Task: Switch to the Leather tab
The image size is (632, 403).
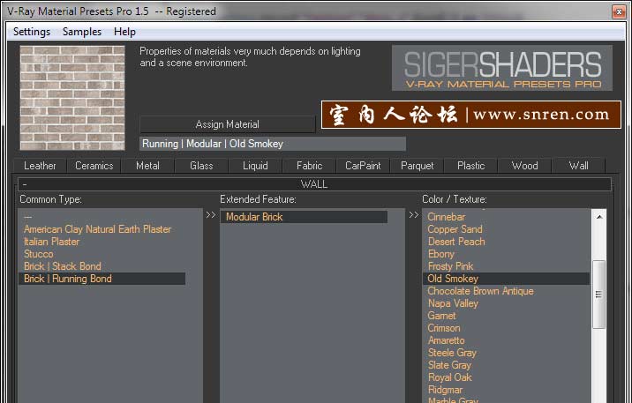Action: (x=40, y=166)
